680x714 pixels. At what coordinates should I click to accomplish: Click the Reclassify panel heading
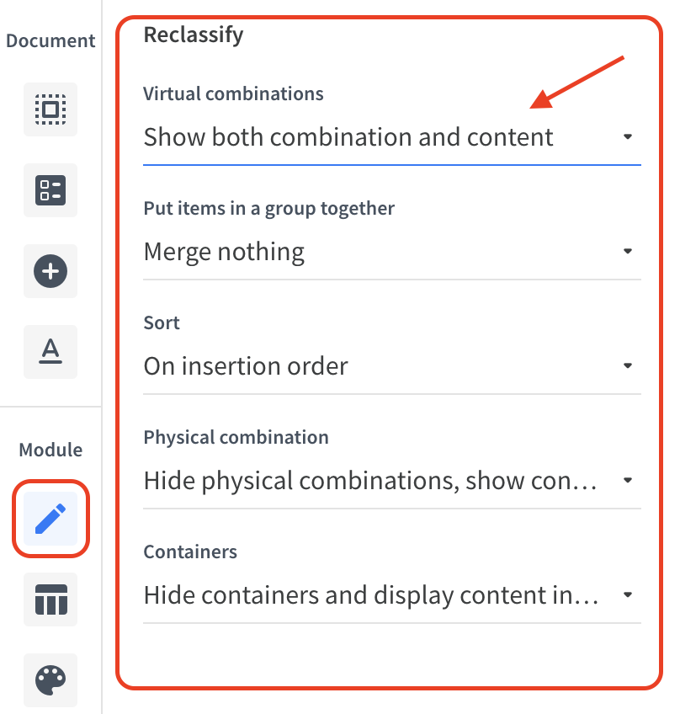pos(194,35)
